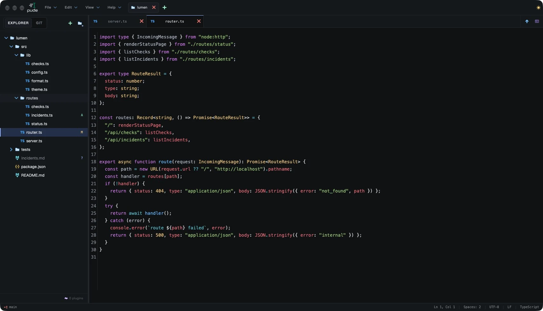The height and width of the screenshot is (311, 543).
Task: Open theme.ts in the file tree
Action: tap(44, 90)
